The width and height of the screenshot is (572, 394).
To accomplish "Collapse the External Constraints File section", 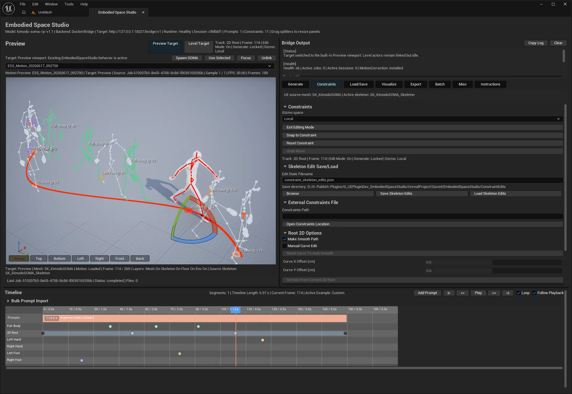I will click(x=285, y=203).
